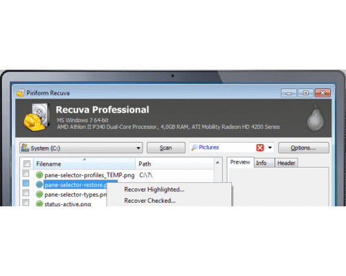Choose Recover Highlighted... from context menu
The height and width of the screenshot is (276, 346).
pos(154,190)
